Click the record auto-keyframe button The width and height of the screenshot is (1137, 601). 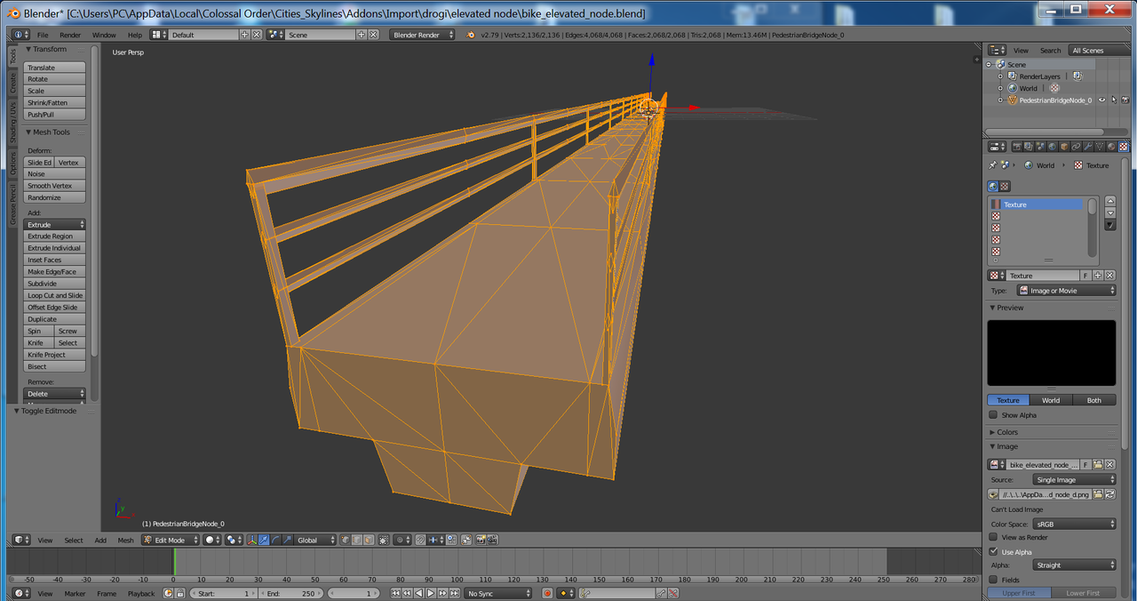(x=547, y=593)
